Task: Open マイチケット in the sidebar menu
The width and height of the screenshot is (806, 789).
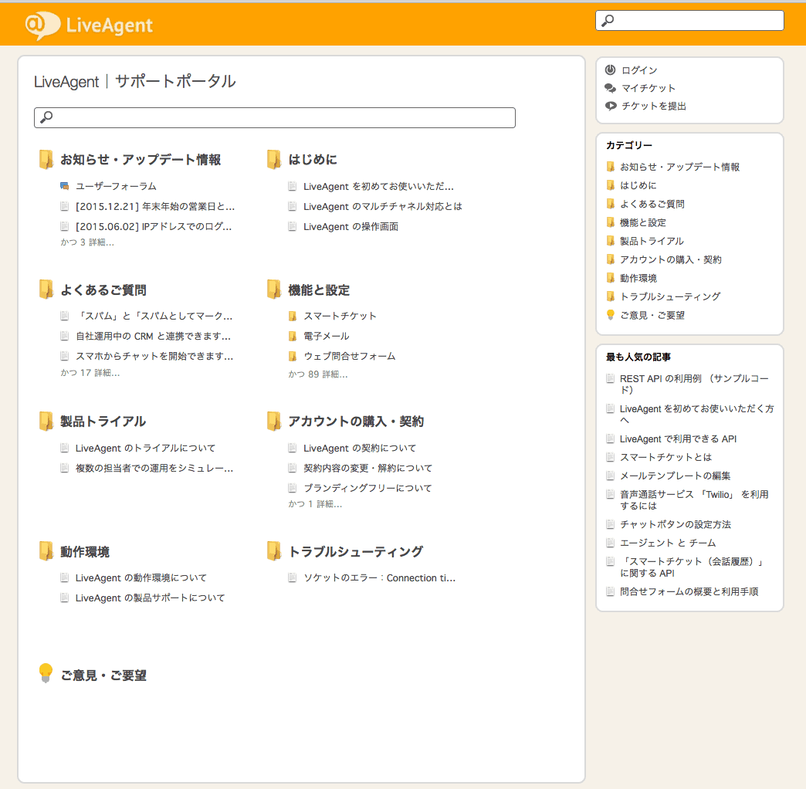Action: [649, 89]
